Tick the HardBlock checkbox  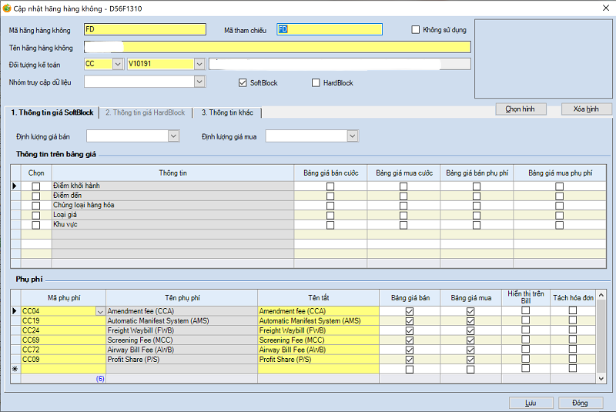click(x=316, y=82)
